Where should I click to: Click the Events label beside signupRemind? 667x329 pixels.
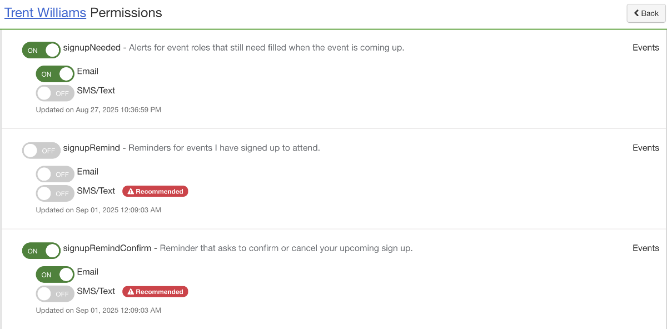[x=645, y=148]
